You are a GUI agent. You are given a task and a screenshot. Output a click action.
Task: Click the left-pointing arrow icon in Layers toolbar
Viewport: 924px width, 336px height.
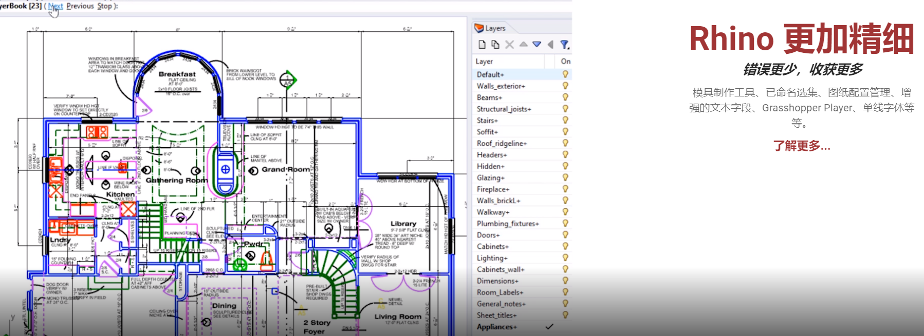(550, 45)
